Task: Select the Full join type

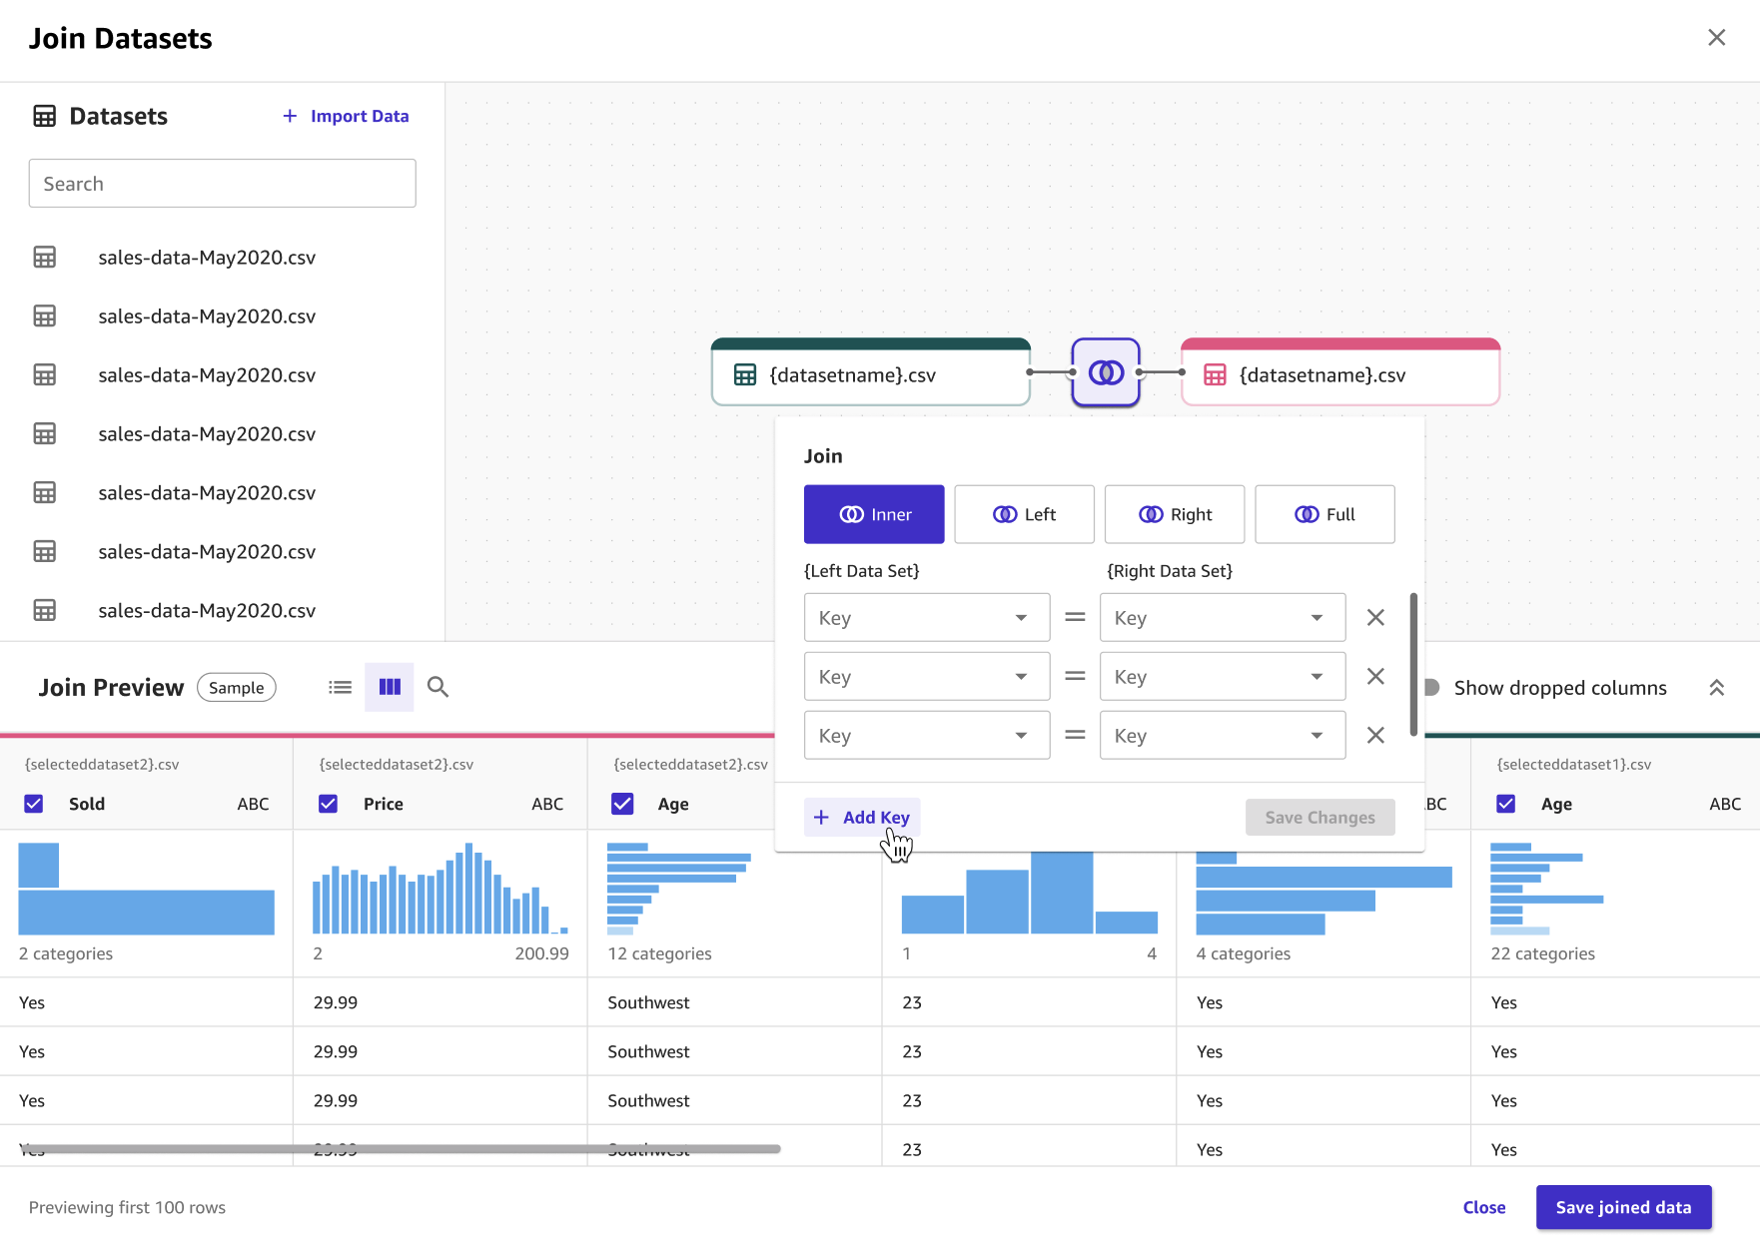Action: pyautogui.click(x=1324, y=514)
